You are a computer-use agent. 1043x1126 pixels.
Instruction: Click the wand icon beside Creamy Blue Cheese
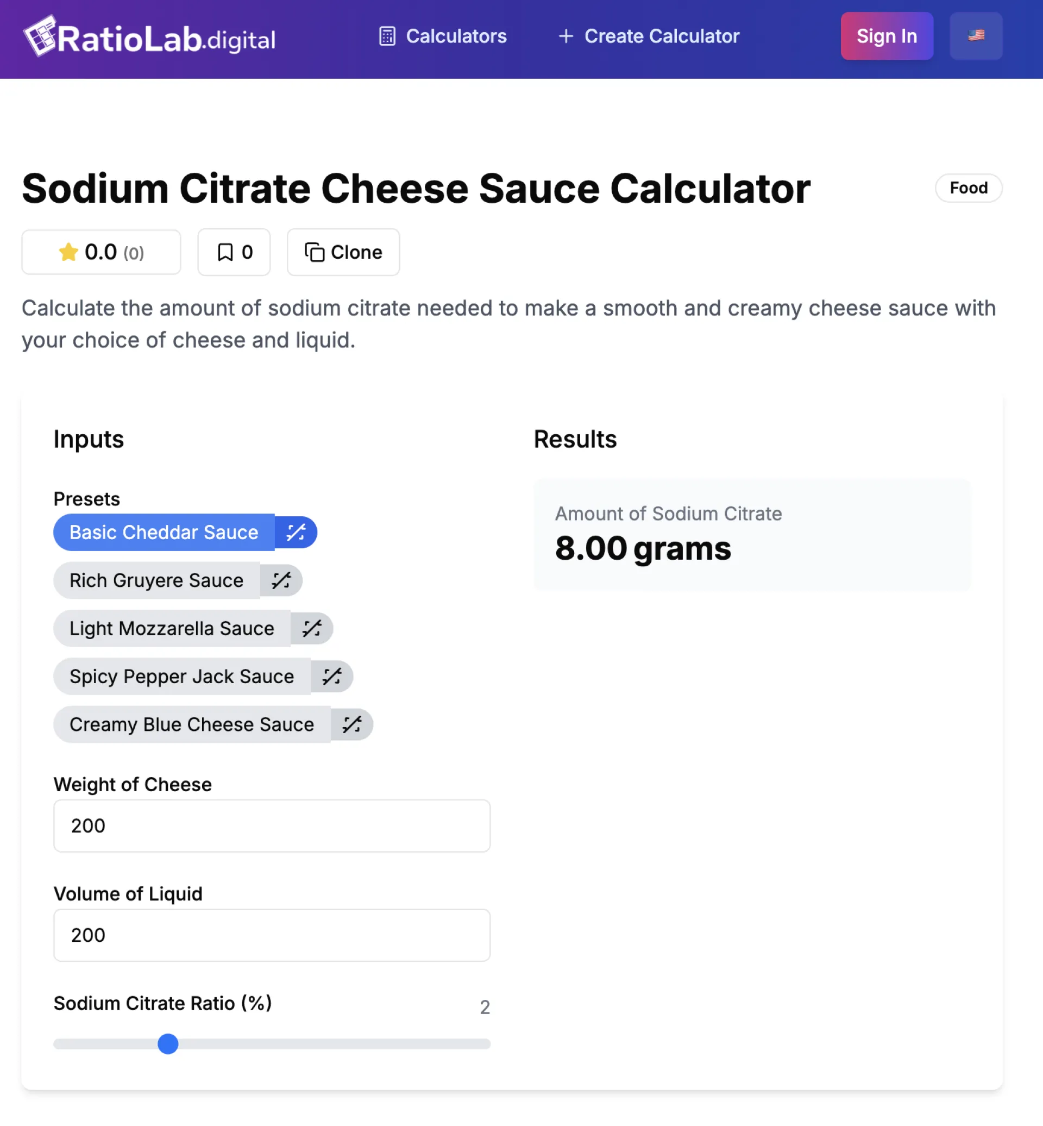[351, 724]
